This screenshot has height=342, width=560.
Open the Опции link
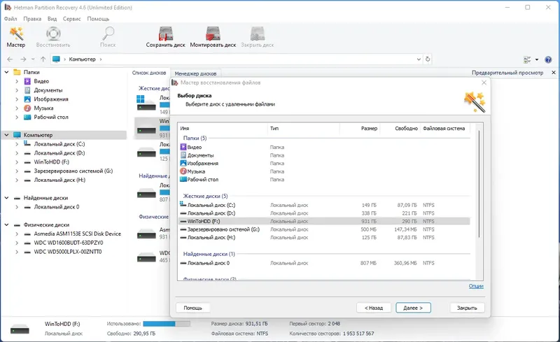tap(476, 286)
